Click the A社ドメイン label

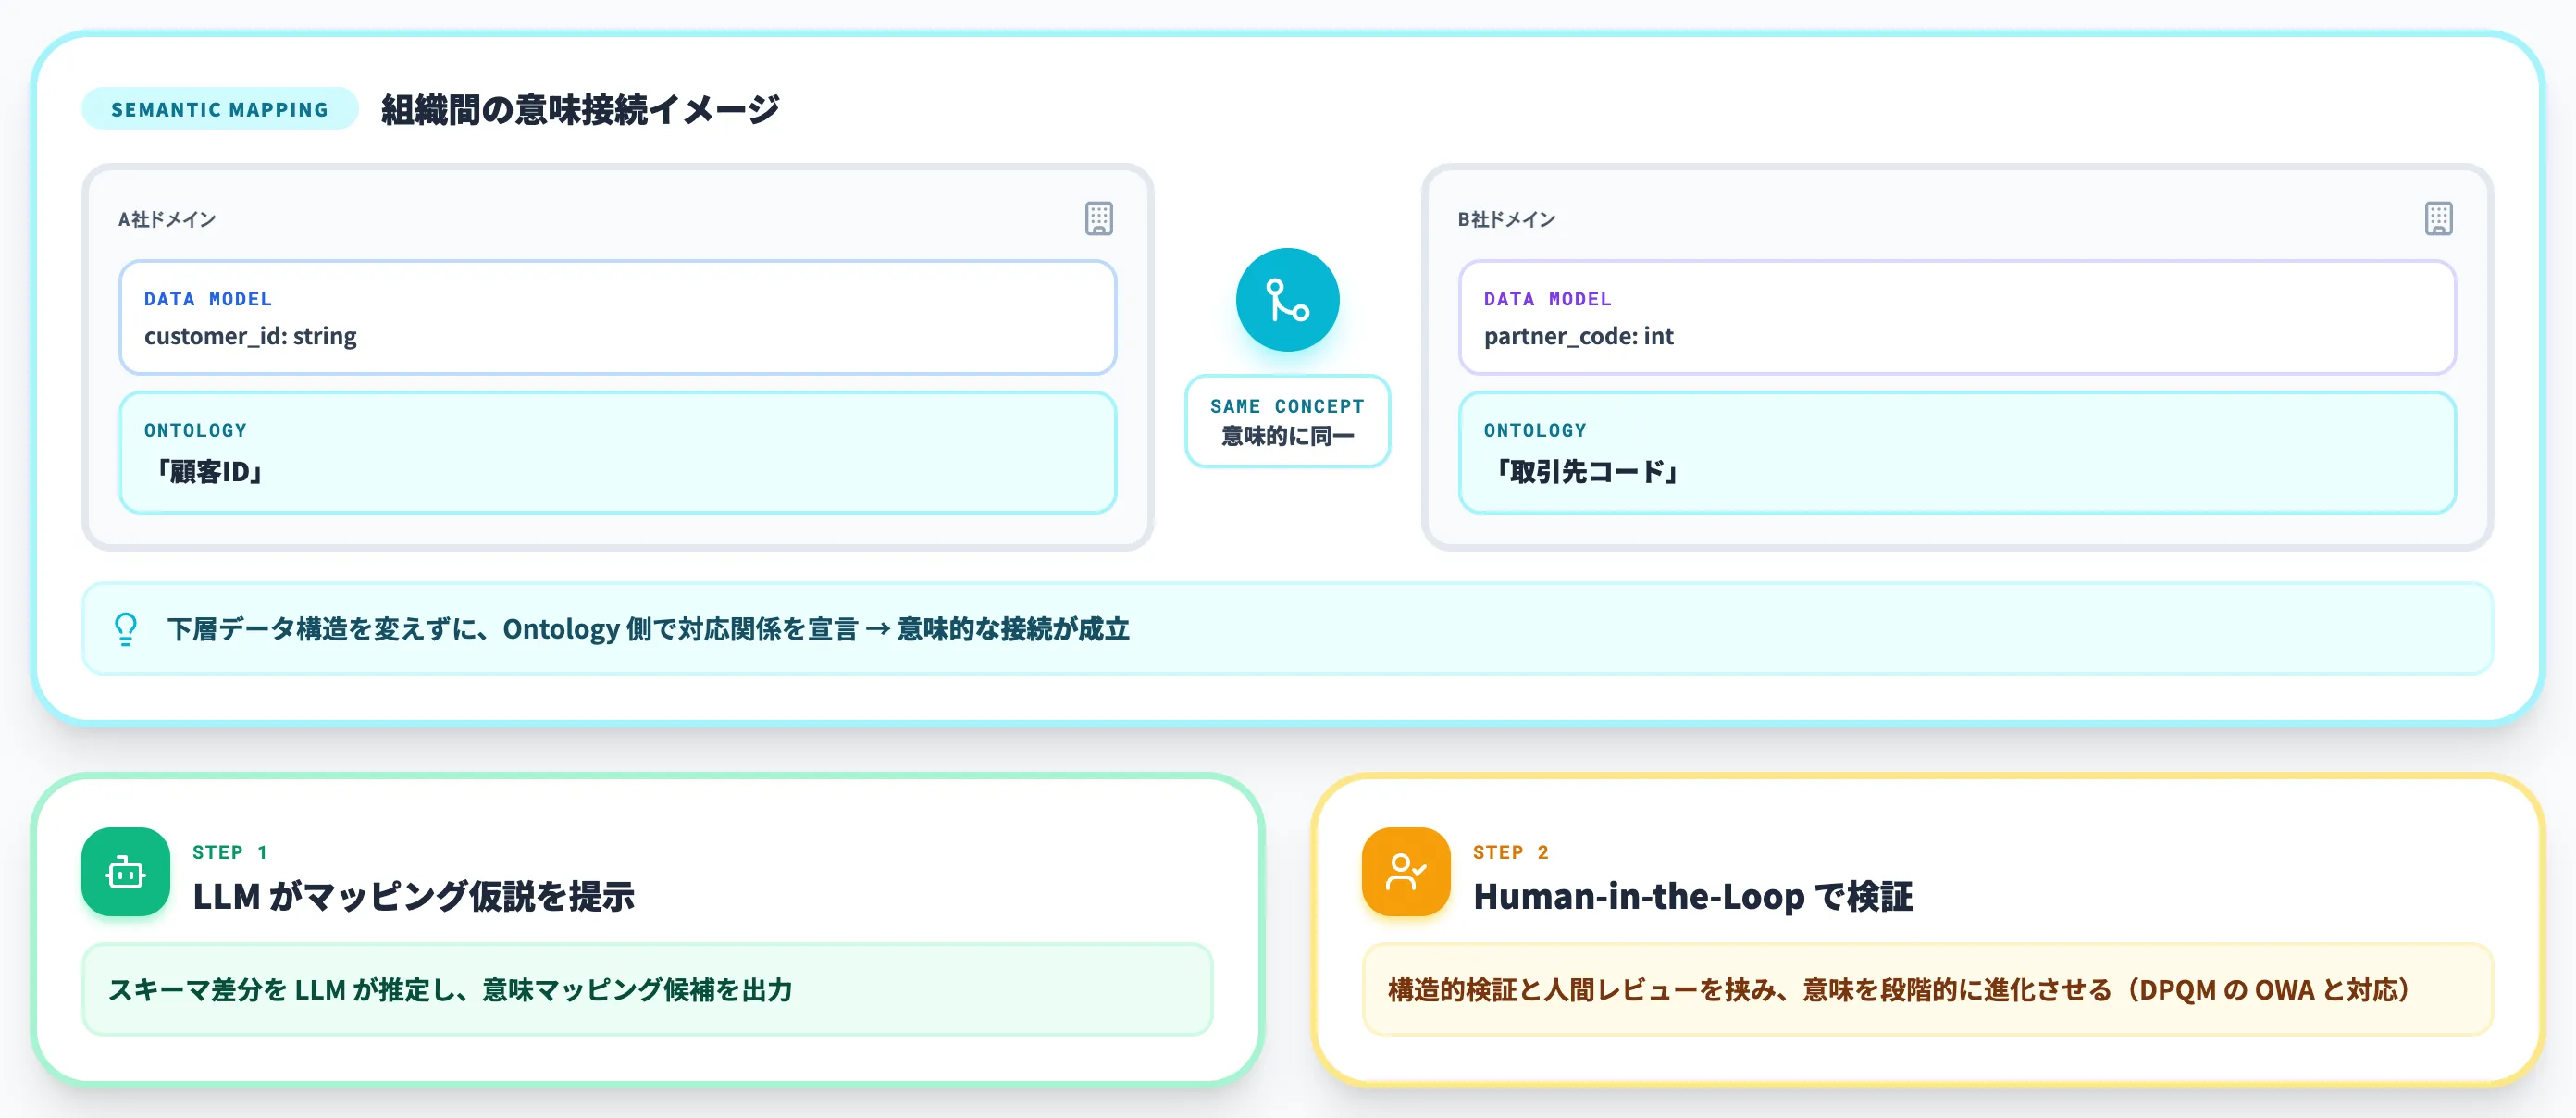point(167,219)
